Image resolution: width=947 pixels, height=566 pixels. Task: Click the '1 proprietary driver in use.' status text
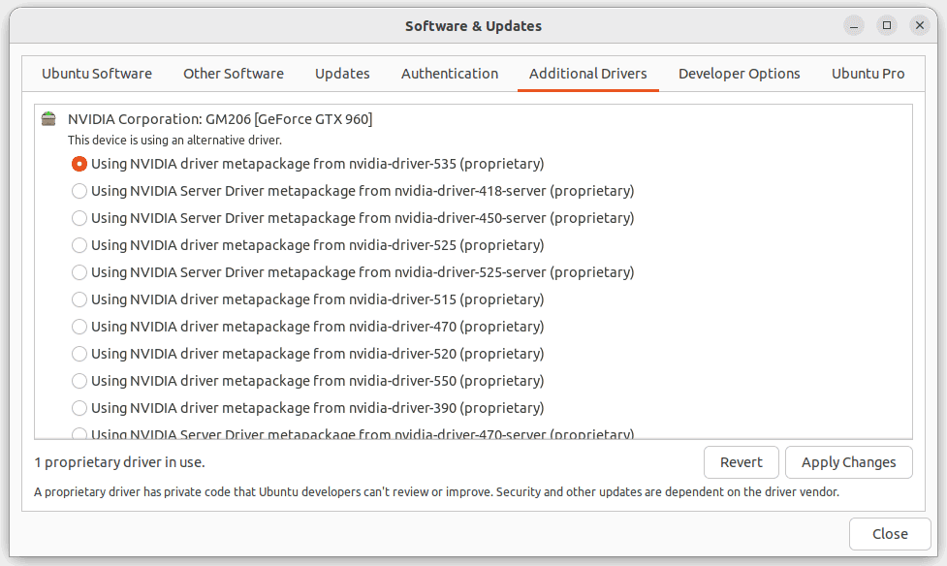click(119, 462)
